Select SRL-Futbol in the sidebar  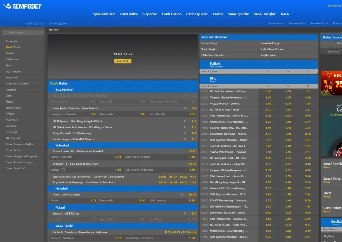click(13, 138)
